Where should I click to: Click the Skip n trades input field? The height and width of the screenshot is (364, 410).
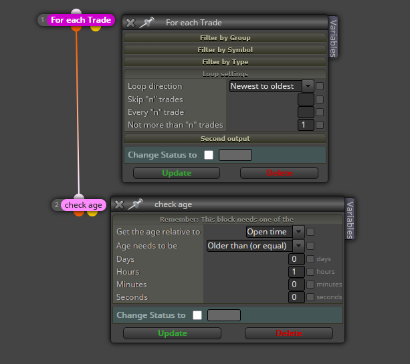(x=306, y=100)
